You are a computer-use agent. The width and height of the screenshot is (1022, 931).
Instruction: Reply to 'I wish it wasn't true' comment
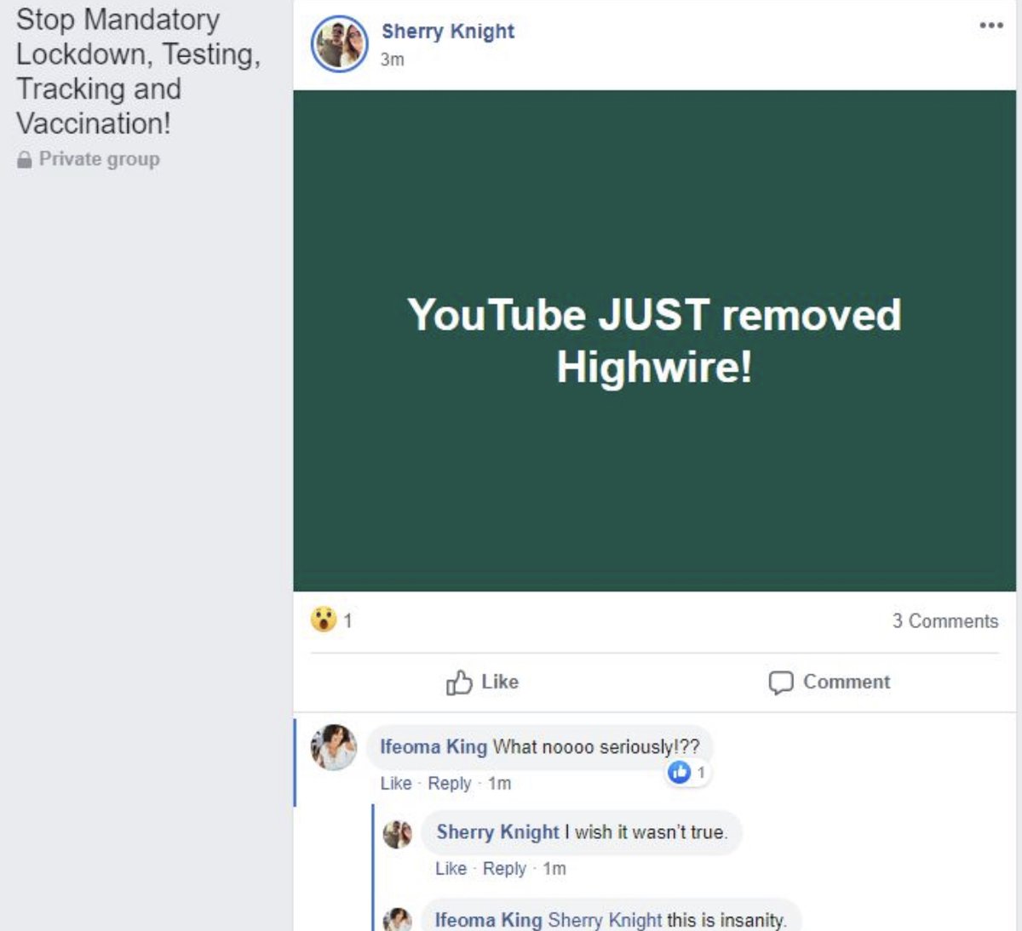pyautogui.click(x=504, y=869)
